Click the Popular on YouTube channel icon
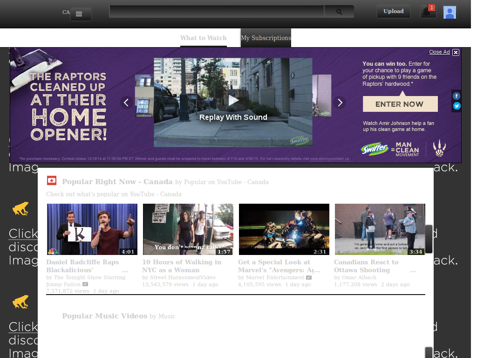477x358 pixels. point(52,180)
